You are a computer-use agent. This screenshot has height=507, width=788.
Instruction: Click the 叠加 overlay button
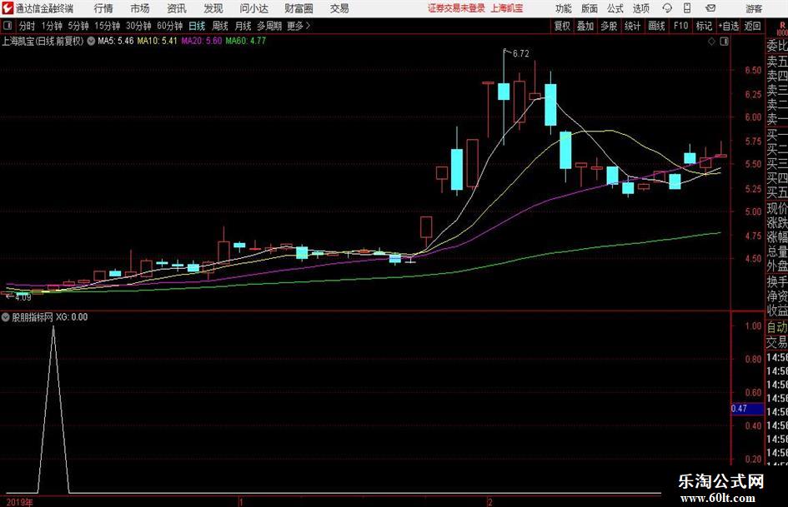(x=585, y=26)
